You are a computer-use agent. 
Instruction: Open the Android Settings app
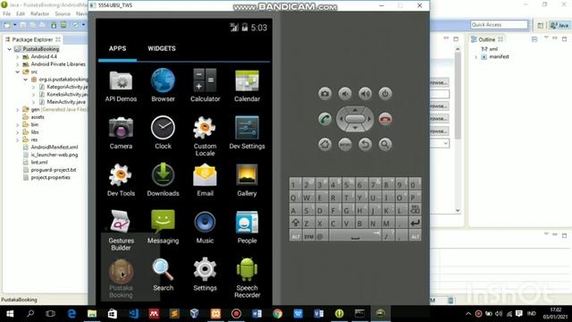click(x=205, y=275)
